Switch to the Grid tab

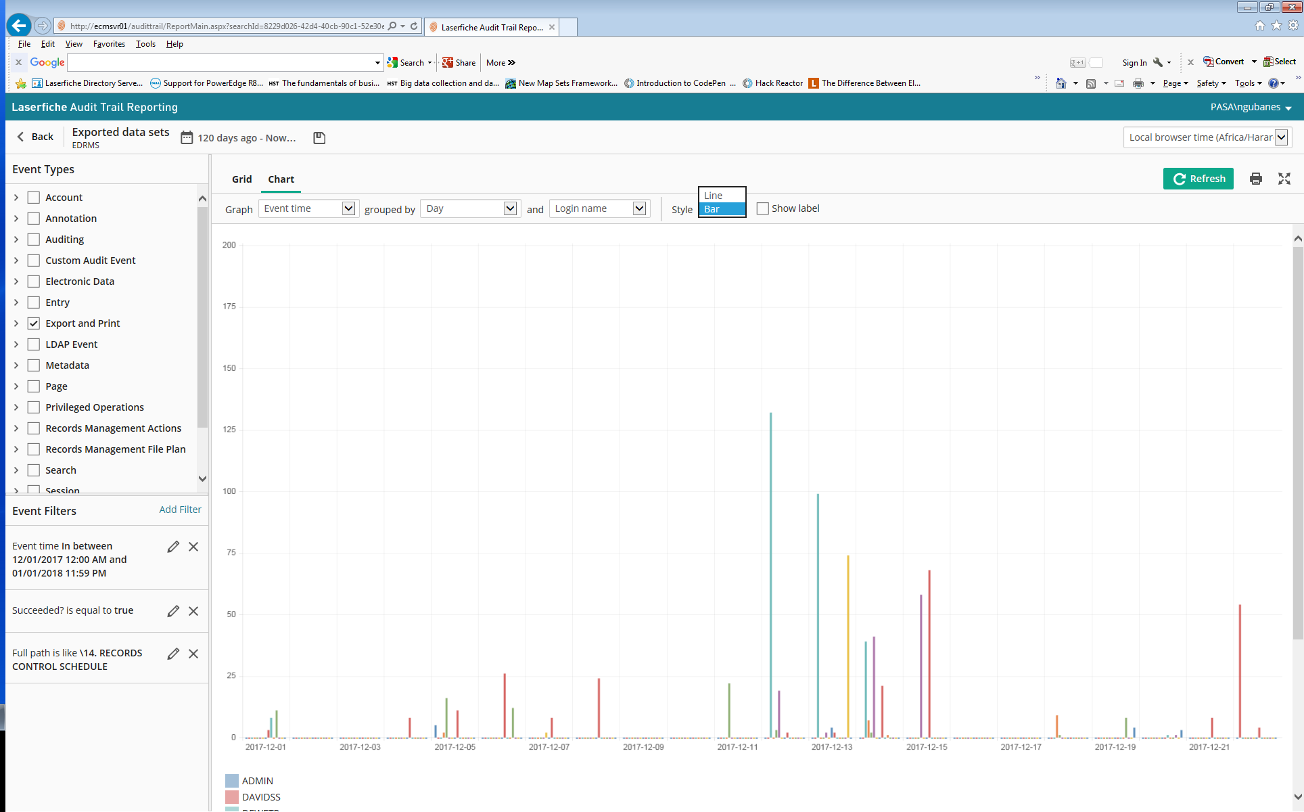click(241, 179)
